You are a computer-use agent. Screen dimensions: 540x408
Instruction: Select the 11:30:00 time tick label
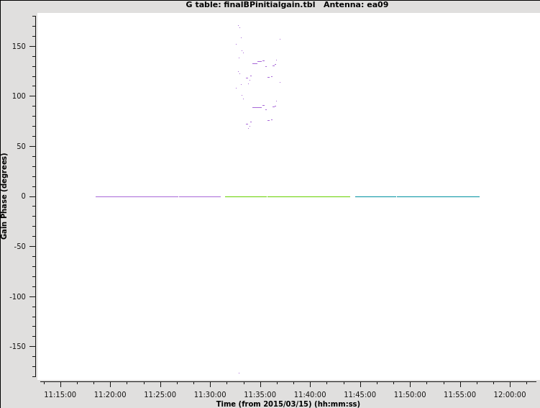210,394
